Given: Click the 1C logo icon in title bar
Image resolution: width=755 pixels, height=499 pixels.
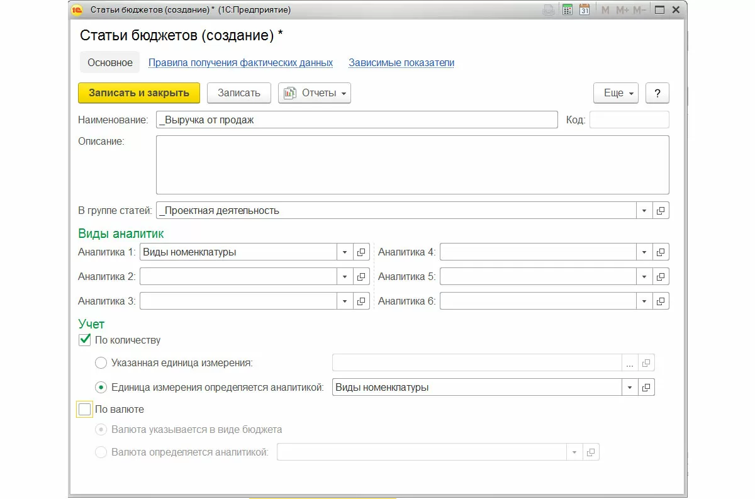Looking at the screenshot, I should pos(77,10).
